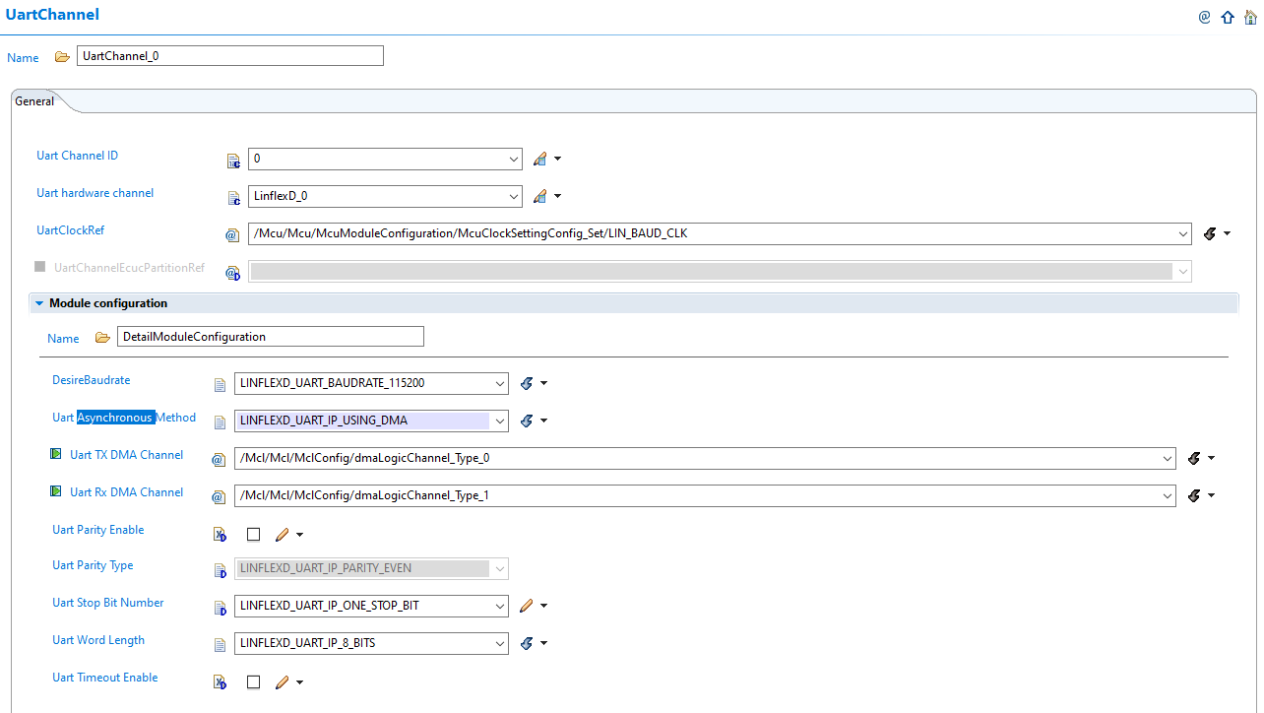Switch to the General tab
The height and width of the screenshot is (713, 1264).
coord(33,100)
